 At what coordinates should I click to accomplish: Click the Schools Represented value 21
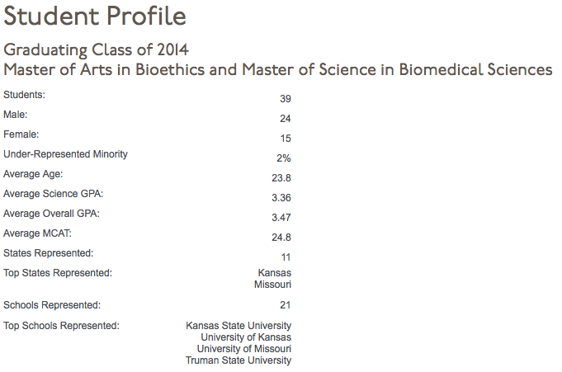click(x=285, y=305)
